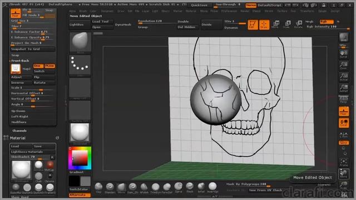Expand the Left-Right section
356x200 pixels.
tap(20, 116)
